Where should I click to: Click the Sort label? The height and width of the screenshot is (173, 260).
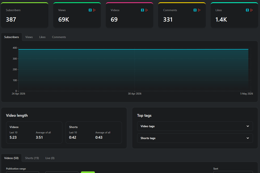point(215,169)
